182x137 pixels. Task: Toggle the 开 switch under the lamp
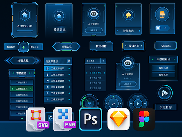162,28
